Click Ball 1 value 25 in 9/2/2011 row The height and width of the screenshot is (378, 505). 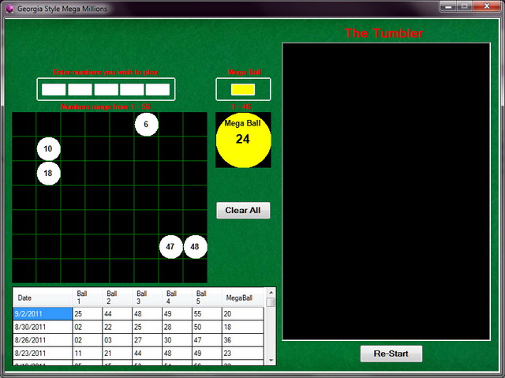[x=88, y=313]
